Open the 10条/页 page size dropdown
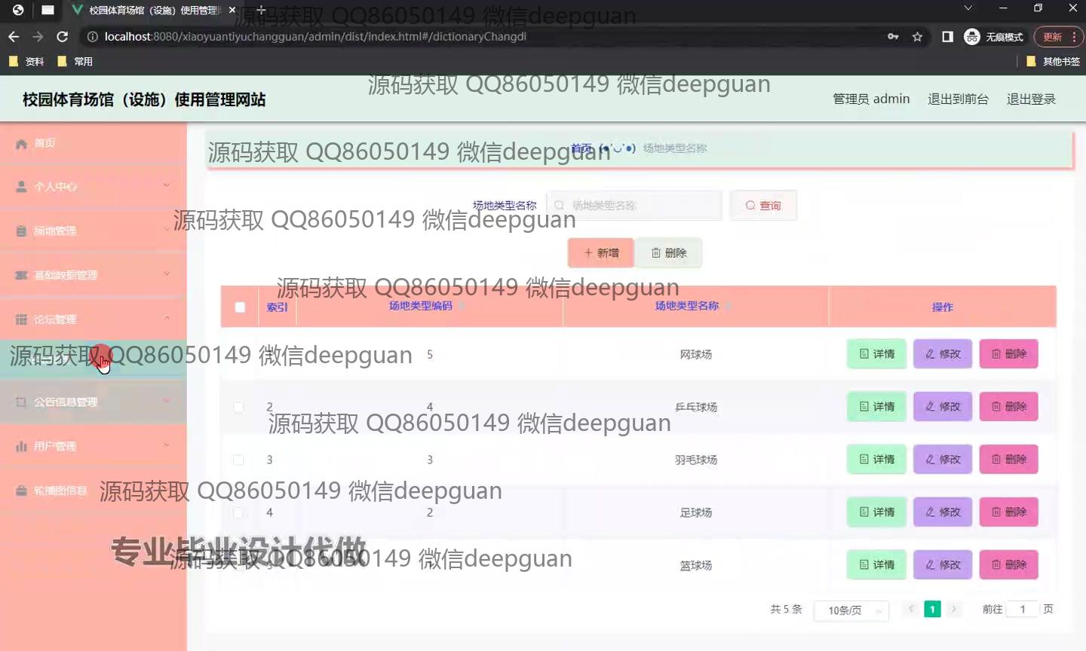Image resolution: width=1086 pixels, height=651 pixels. point(851,610)
